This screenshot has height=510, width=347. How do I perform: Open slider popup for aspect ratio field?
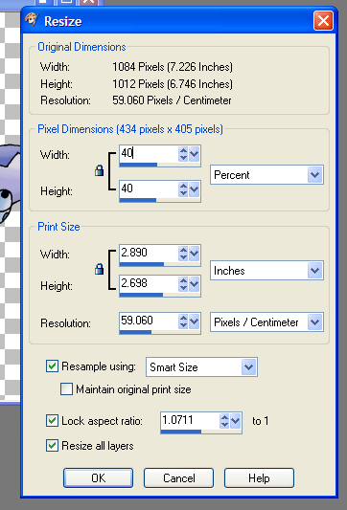pyautogui.click(x=235, y=421)
